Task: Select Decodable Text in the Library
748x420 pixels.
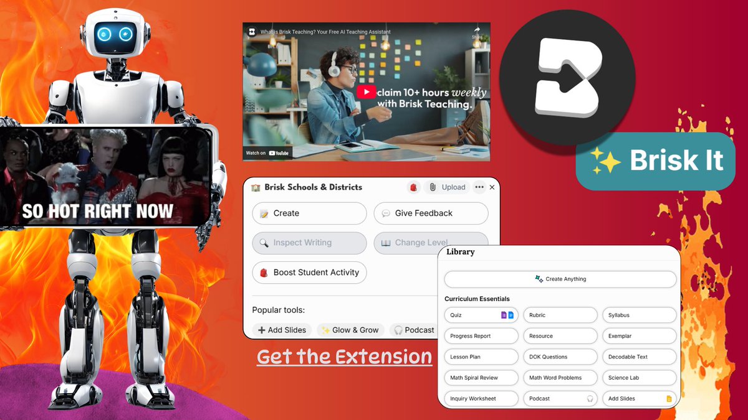Action: 639,357
